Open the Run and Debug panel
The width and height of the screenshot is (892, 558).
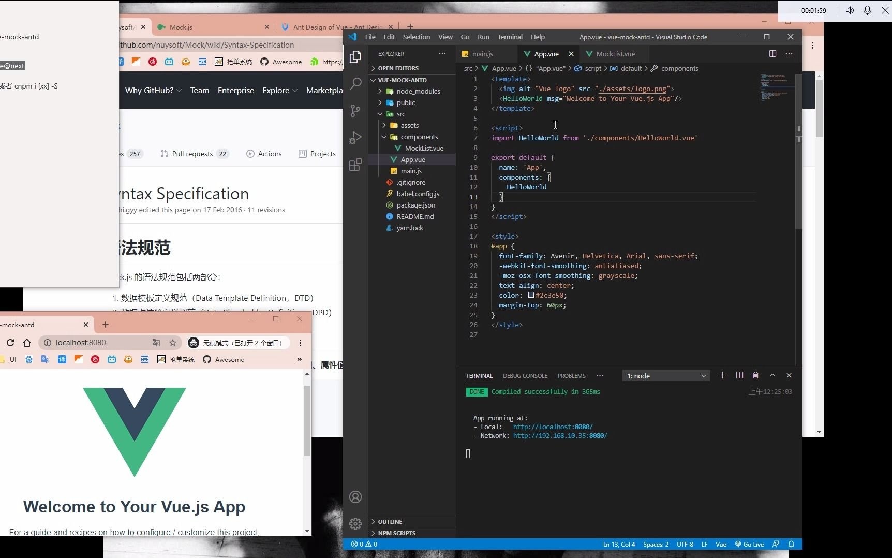(x=355, y=137)
